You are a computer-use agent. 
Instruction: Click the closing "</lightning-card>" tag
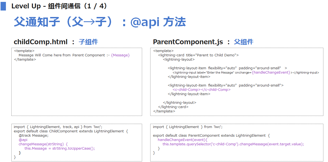click(173, 107)
